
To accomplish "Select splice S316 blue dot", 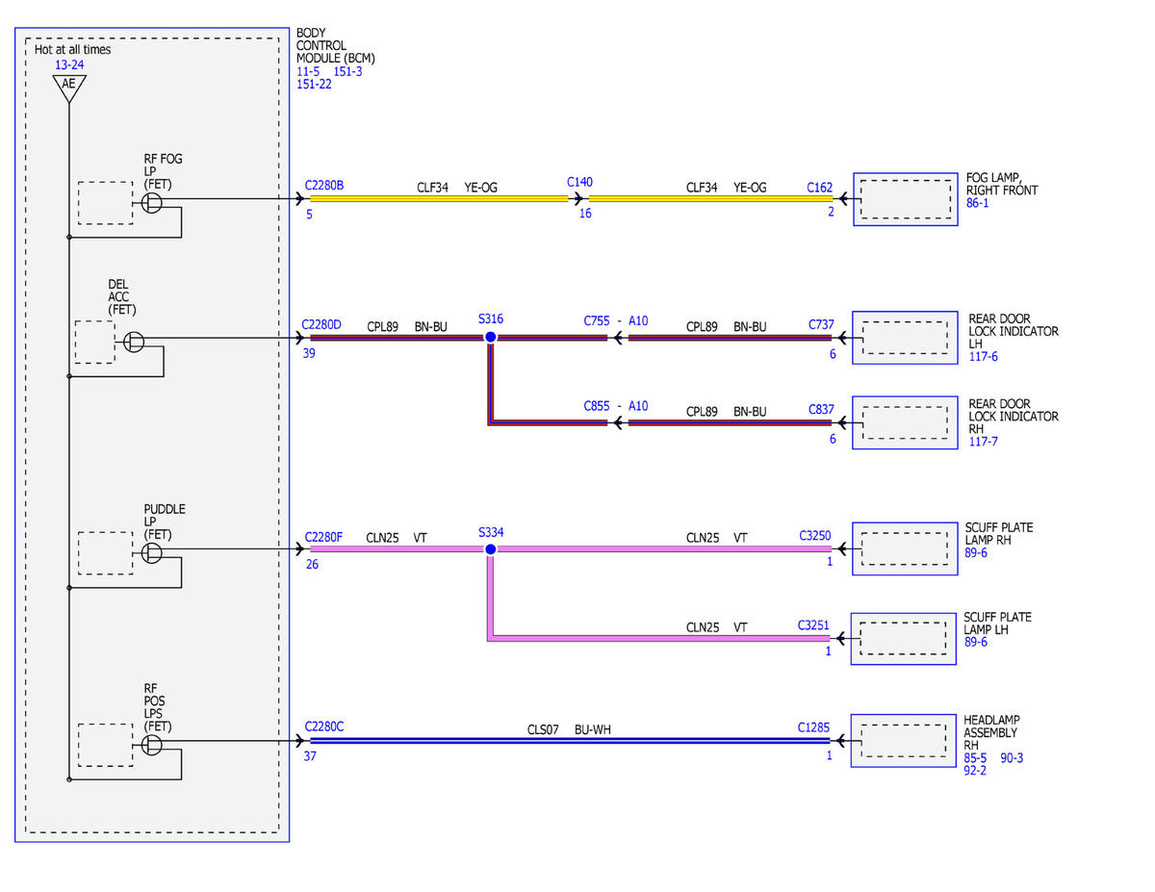I will [490, 337].
